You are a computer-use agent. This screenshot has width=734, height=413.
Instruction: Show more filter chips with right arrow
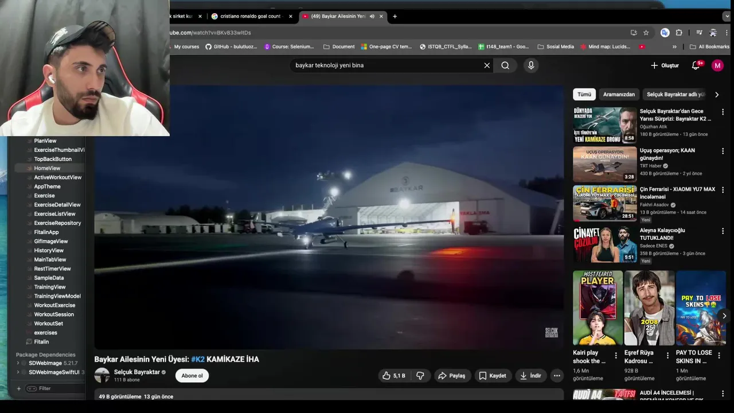(717, 95)
